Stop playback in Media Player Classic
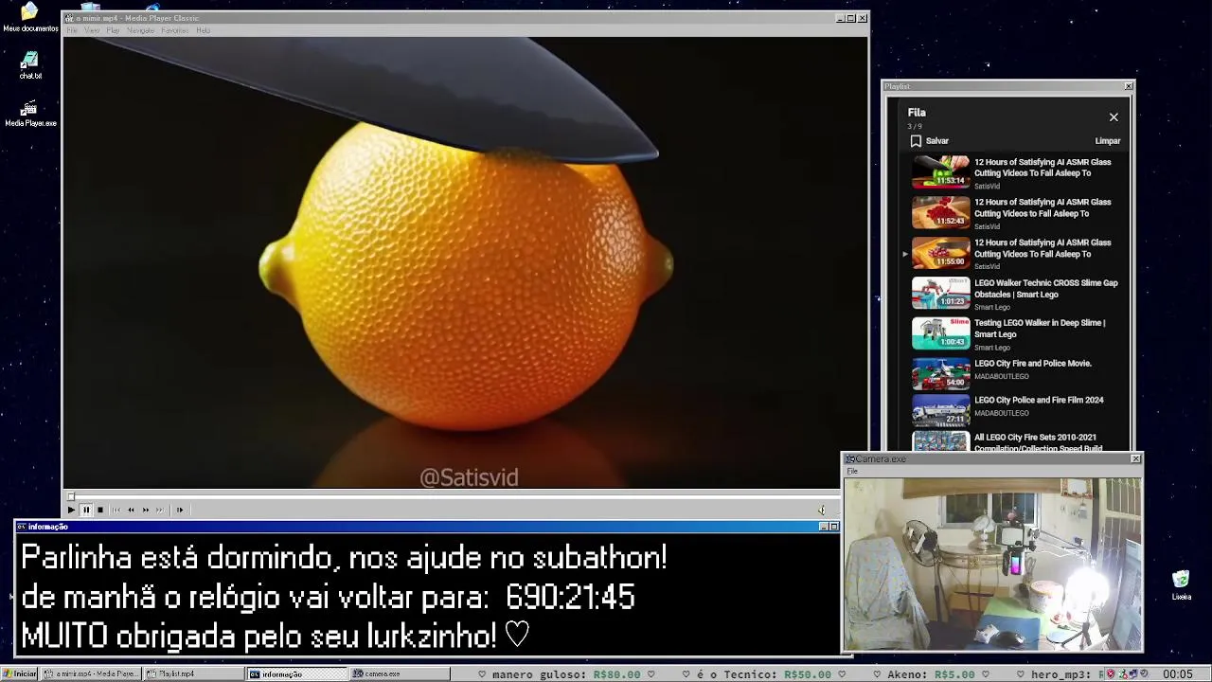Viewport: 1212px width, 682px height. 99,510
